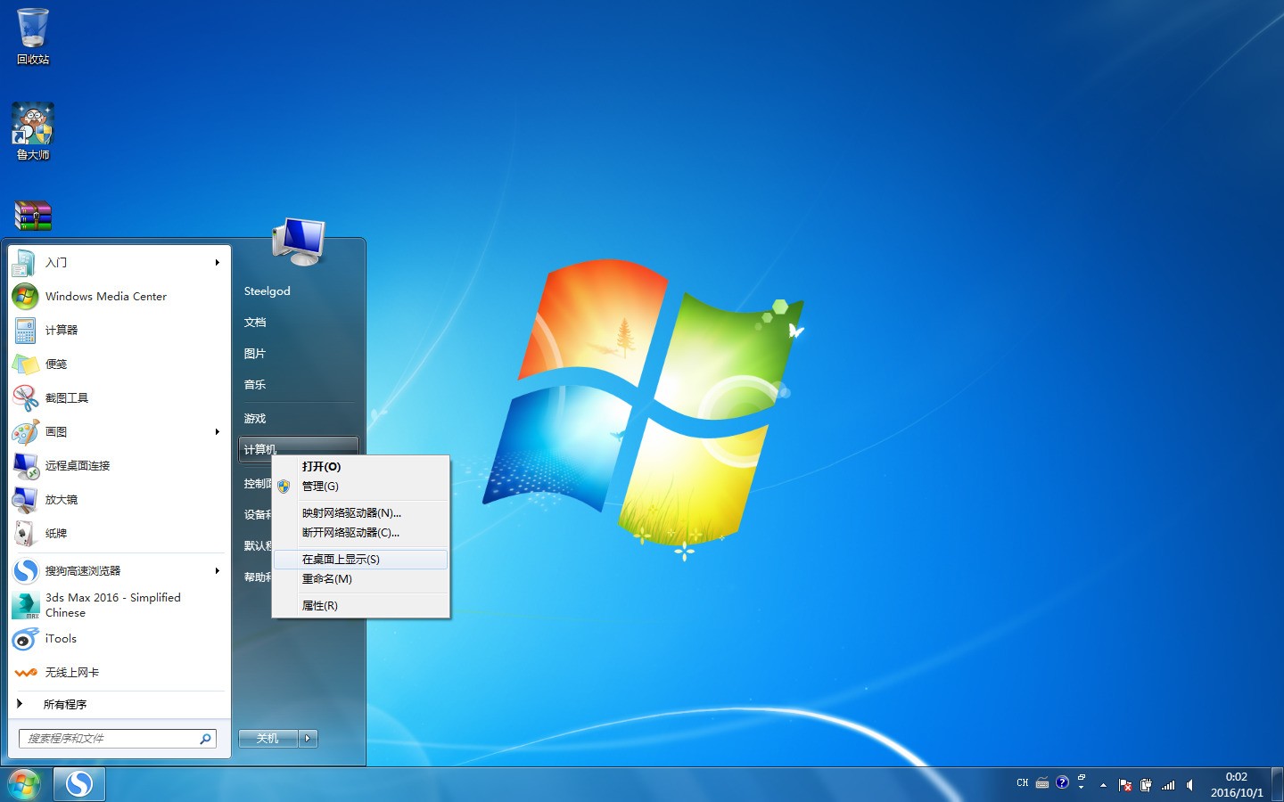Start the 截图工具 snipping tool
The width and height of the screenshot is (1284, 802).
pos(118,397)
